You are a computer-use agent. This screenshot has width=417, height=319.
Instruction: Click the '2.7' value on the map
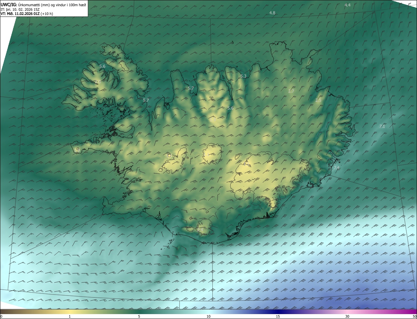pos(291,91)
